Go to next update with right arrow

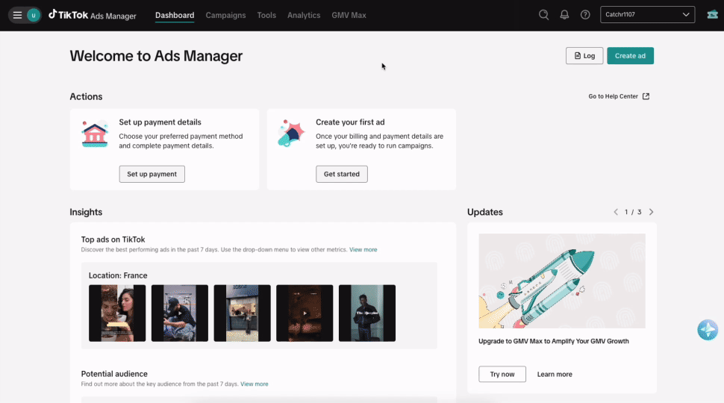tap(651, 212)
